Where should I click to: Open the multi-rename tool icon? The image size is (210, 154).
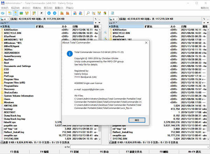93,13
